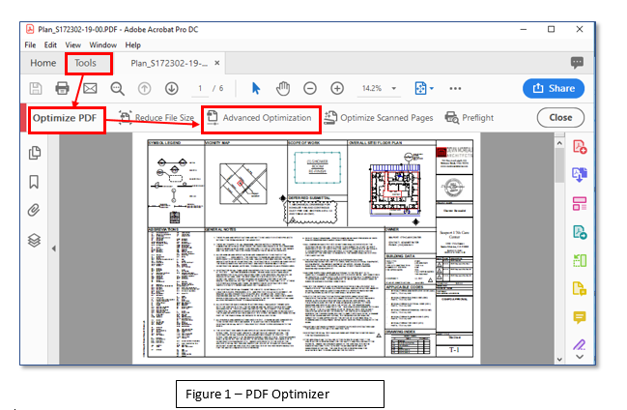Go to next page arrow
Image resolution: width=627 pixels, height=410 pixels.
tap(172, 89)
